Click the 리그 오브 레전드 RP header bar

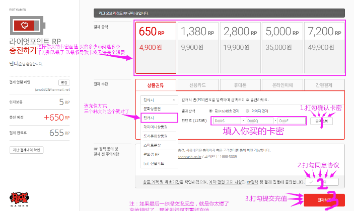pyautogui.click(x=219, y=13)
